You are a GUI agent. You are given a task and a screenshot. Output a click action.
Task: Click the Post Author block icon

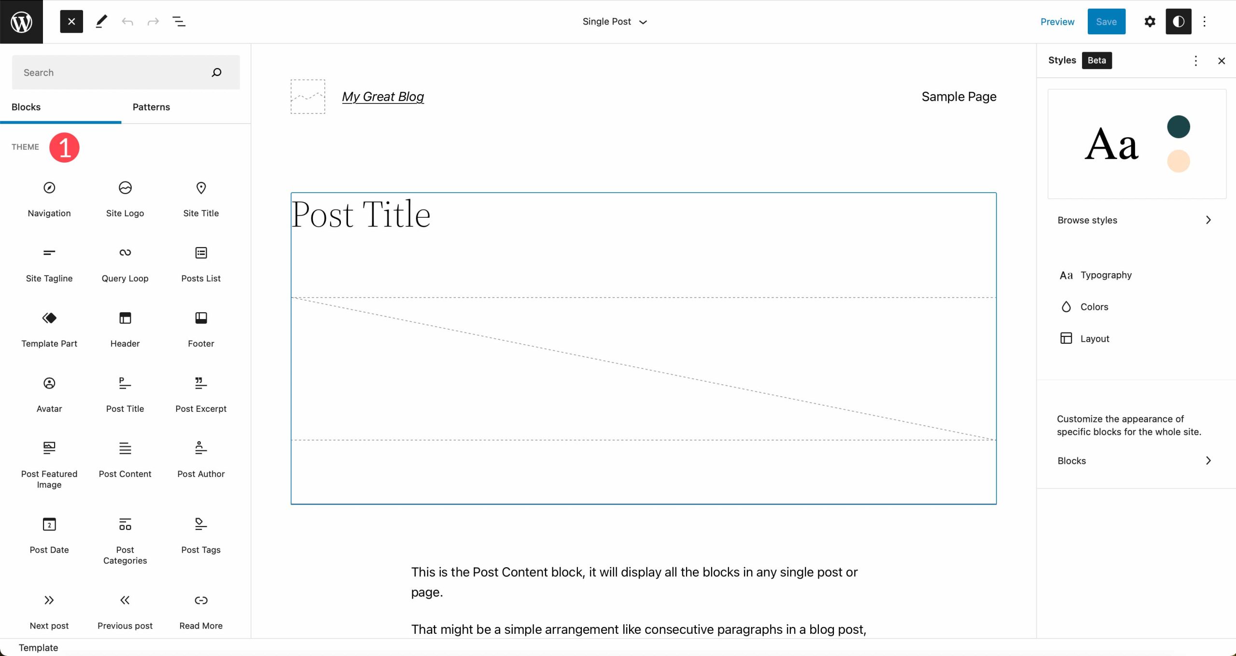click(x=201, y=447)
